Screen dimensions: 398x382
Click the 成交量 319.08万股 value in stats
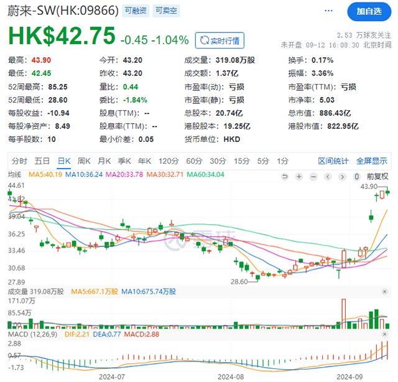235,60
